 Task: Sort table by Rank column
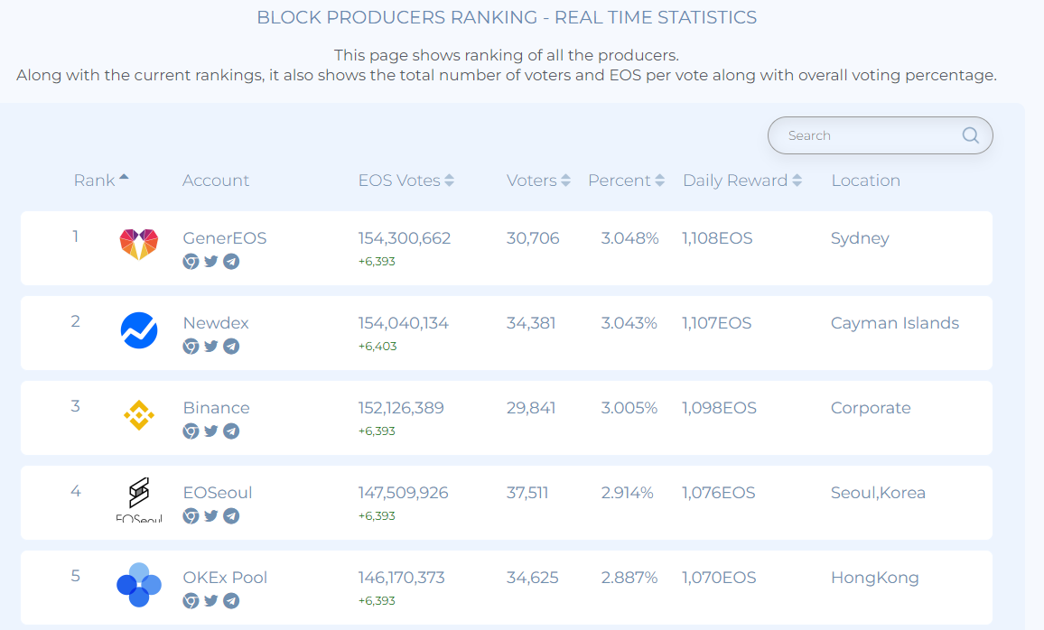[x=101, y=181]
